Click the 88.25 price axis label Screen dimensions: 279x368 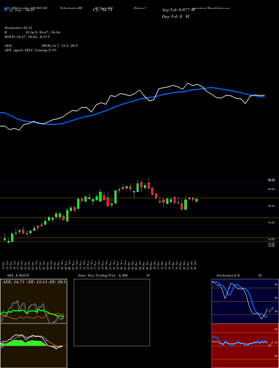pyautogui.click(x=271, y=222)
